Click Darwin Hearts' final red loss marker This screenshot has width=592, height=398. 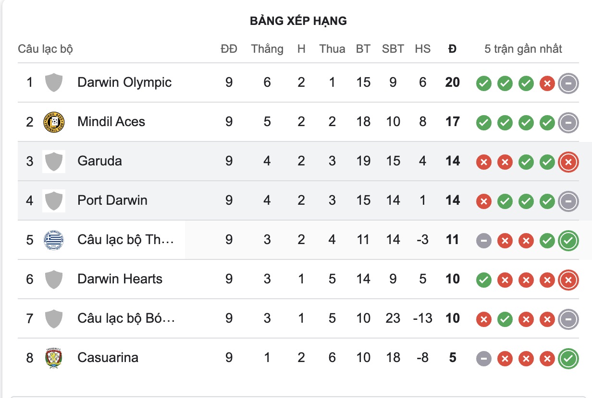click(x=567, y=279)
